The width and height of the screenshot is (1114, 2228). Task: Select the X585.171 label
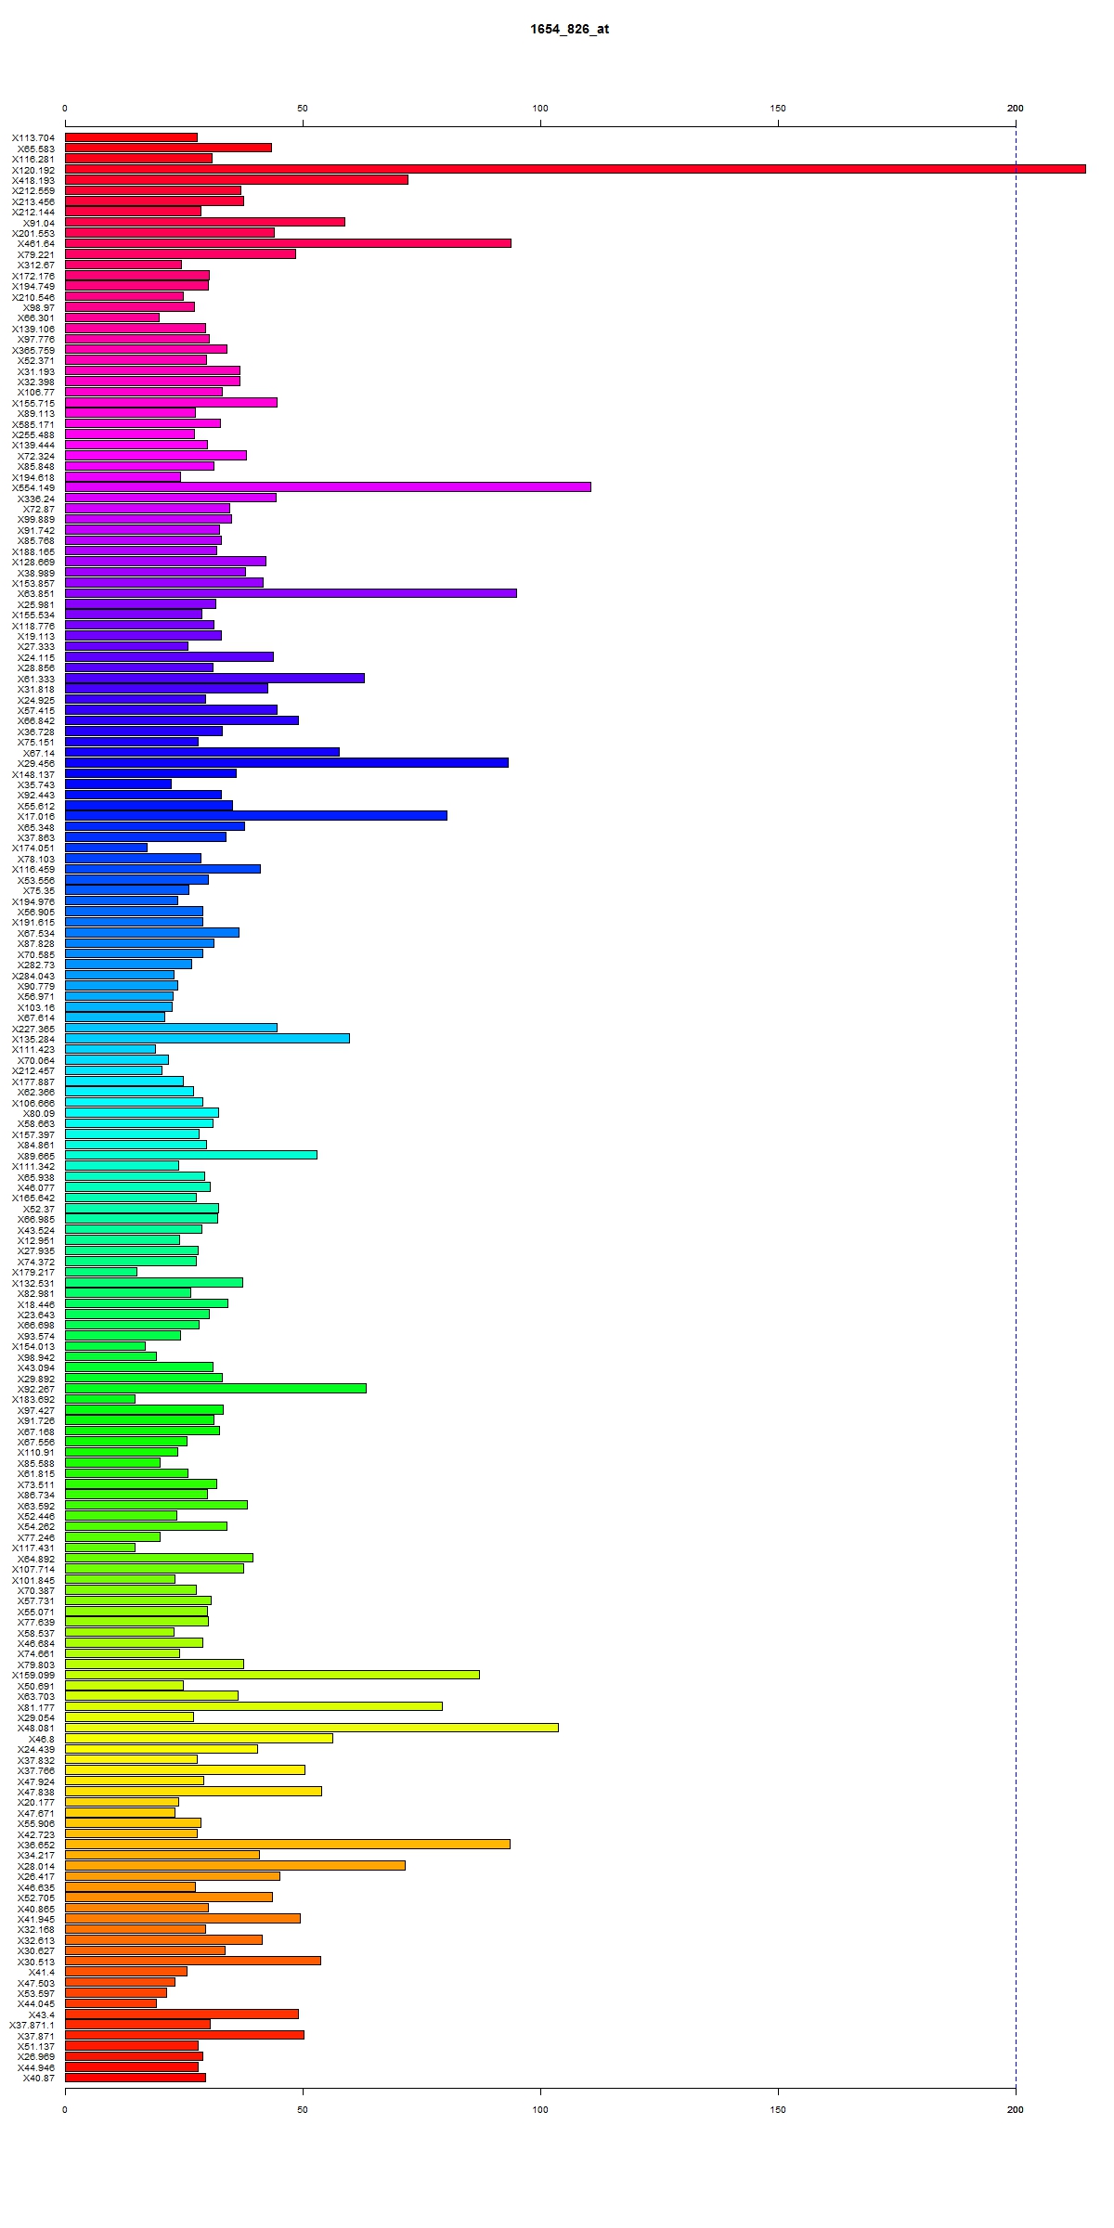33,424
